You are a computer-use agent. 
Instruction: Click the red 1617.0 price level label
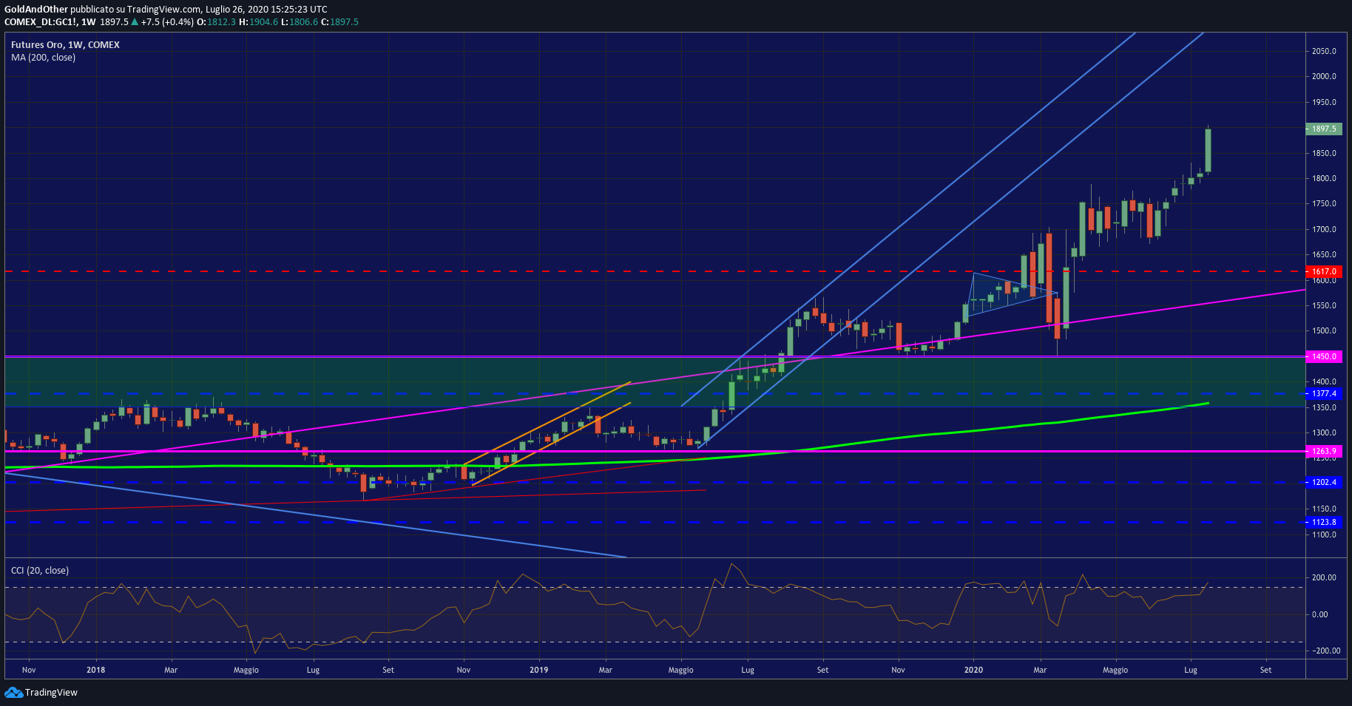[x=1324, y=271]
